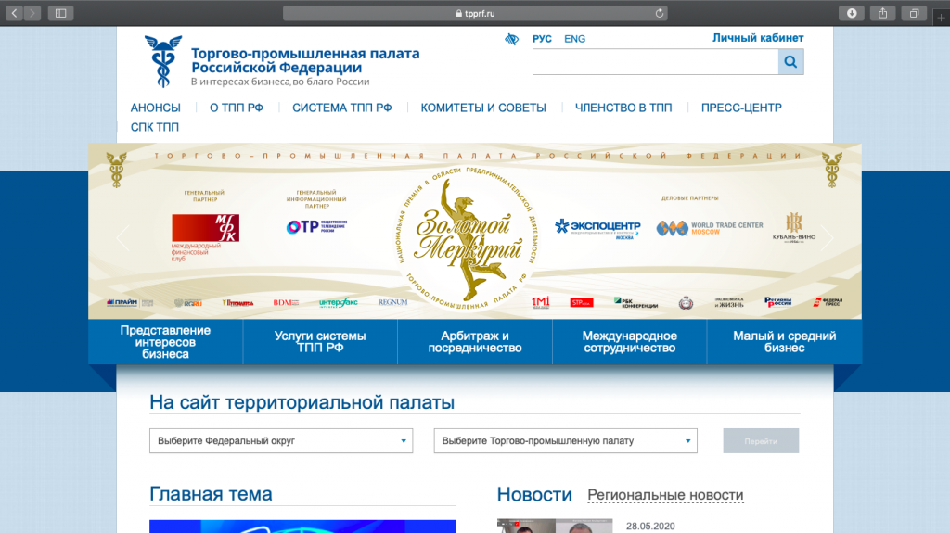Click the next slide arrow on the banner
The image size is (950, 533).
click(827, 238)
